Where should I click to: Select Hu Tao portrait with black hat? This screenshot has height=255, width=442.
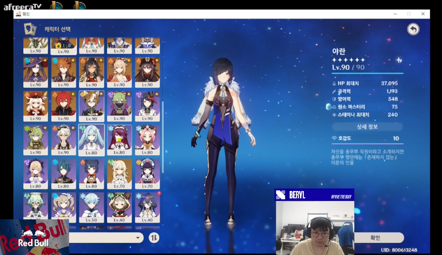147,72
